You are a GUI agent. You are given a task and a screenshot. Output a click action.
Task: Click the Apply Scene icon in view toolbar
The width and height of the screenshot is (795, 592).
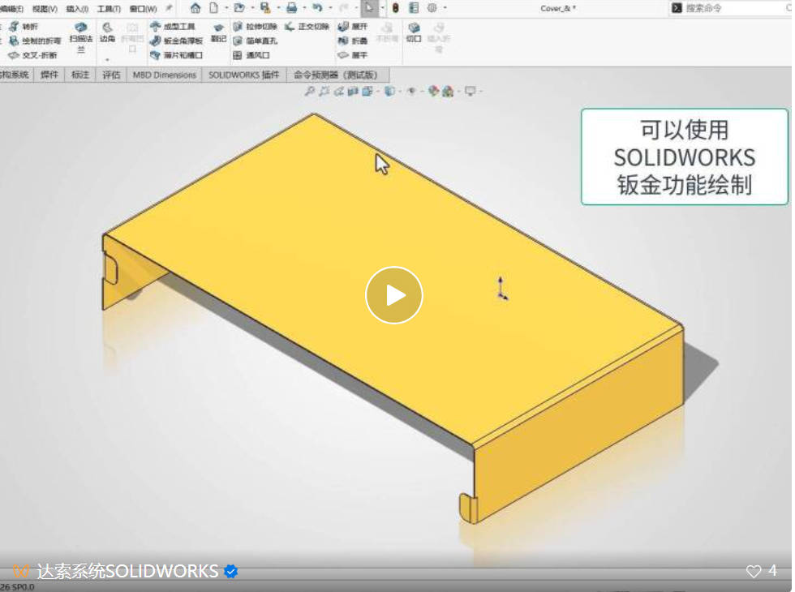click(x=448, y=91)
